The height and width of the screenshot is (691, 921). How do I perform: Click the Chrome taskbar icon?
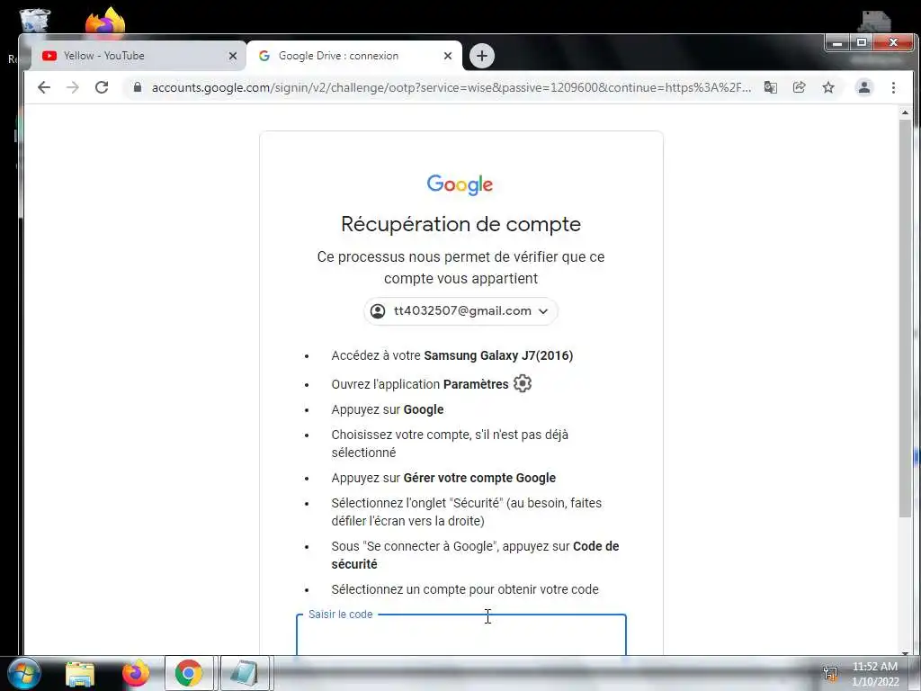[189, 673]
